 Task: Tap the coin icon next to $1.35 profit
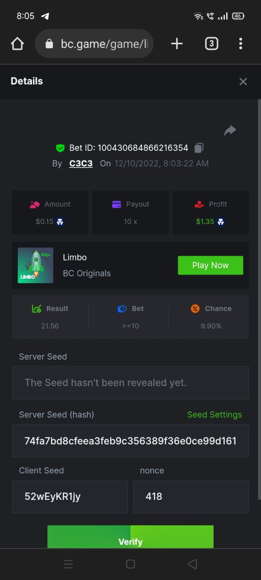coord(220,222)
